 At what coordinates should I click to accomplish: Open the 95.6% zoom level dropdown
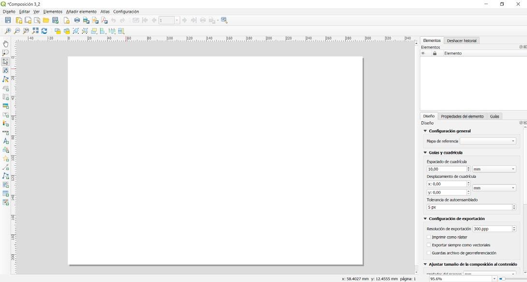tap(494, 279)
